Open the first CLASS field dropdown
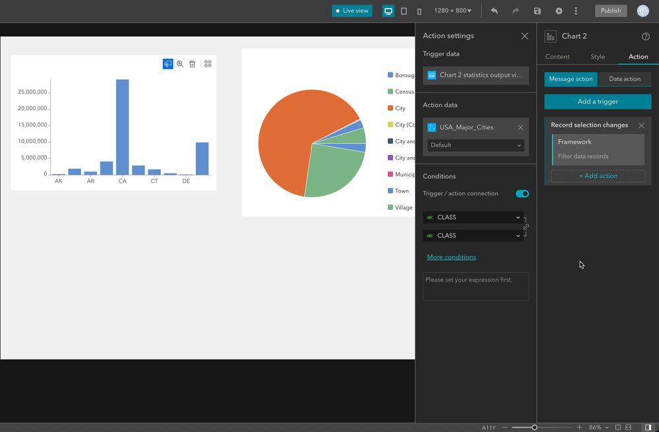 click(x=473, y=217)
